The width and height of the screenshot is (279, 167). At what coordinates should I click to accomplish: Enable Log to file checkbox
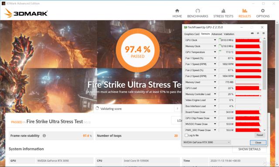pyautogui.click(x=186, y=136)
